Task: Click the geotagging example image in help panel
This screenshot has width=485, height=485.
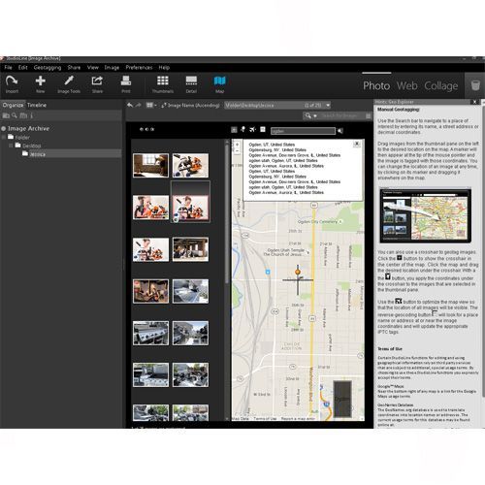Action: [426, 215]
